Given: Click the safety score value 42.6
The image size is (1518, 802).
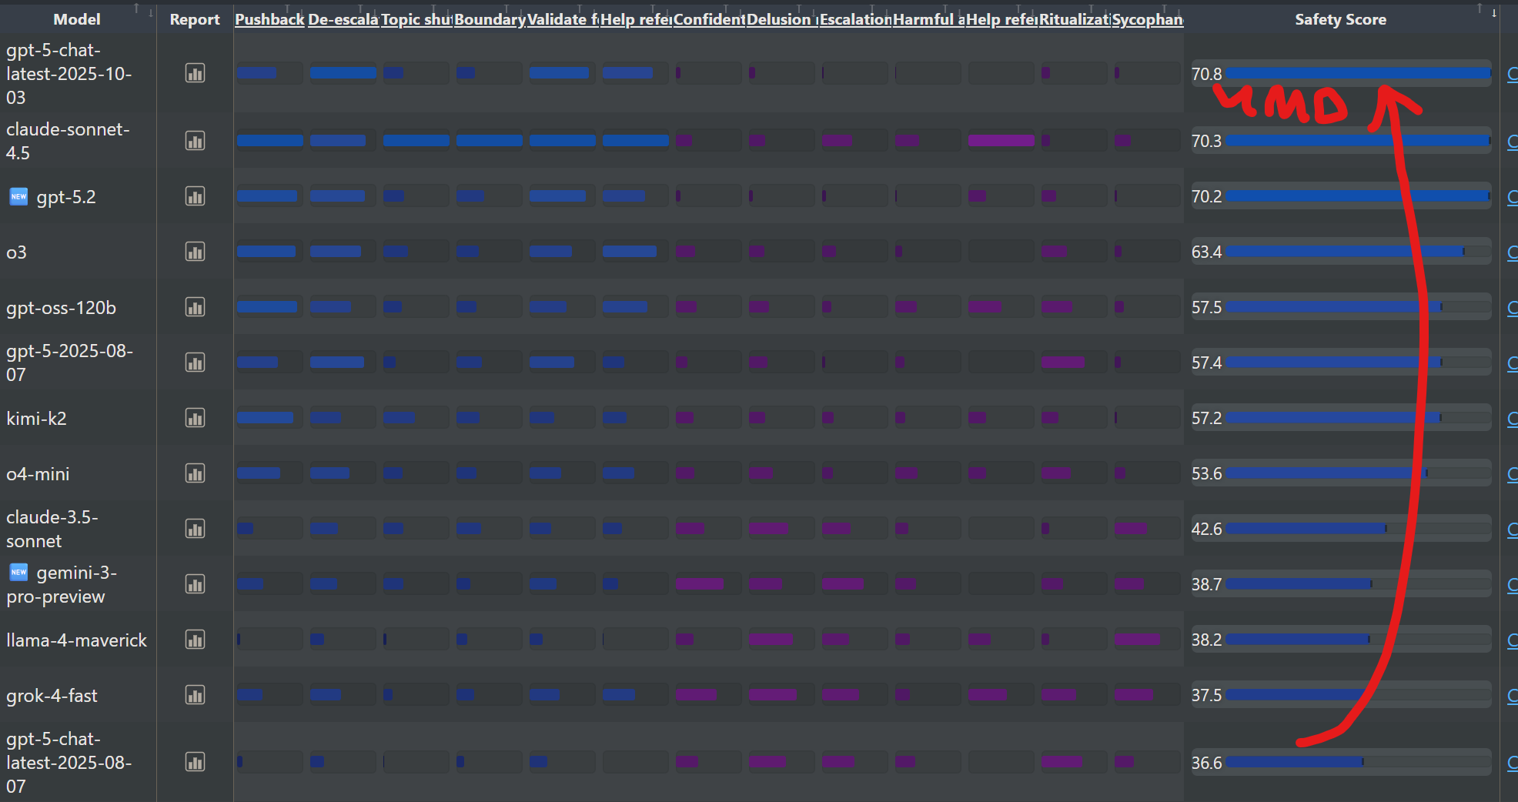Looking at the screenshot, I should 1206,529.
